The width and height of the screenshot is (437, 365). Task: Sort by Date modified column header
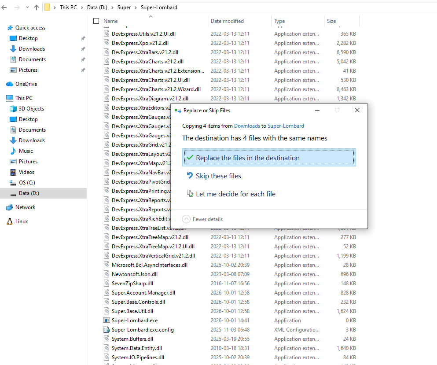pos(227,21)
